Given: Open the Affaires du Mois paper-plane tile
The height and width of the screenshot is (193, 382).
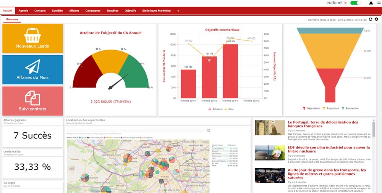Looking at the screenshot, I should pos(32,69).
